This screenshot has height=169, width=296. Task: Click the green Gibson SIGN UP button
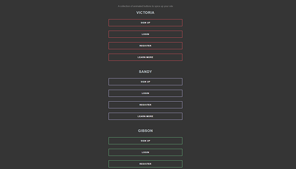(x=145, y=141)
